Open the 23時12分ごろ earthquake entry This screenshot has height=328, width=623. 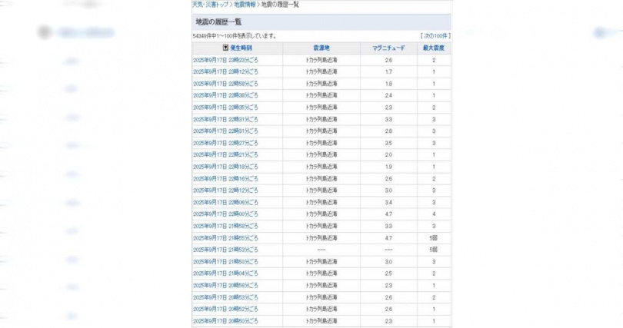coord(225,71)
